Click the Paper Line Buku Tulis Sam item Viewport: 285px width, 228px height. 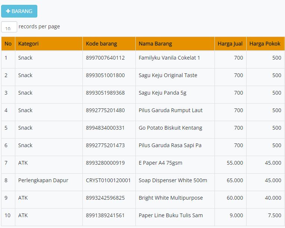click(171, 215)
